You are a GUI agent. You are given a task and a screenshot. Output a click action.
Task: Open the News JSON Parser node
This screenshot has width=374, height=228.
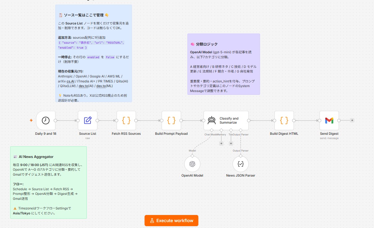pyautogui.click(x=241, y=164)
